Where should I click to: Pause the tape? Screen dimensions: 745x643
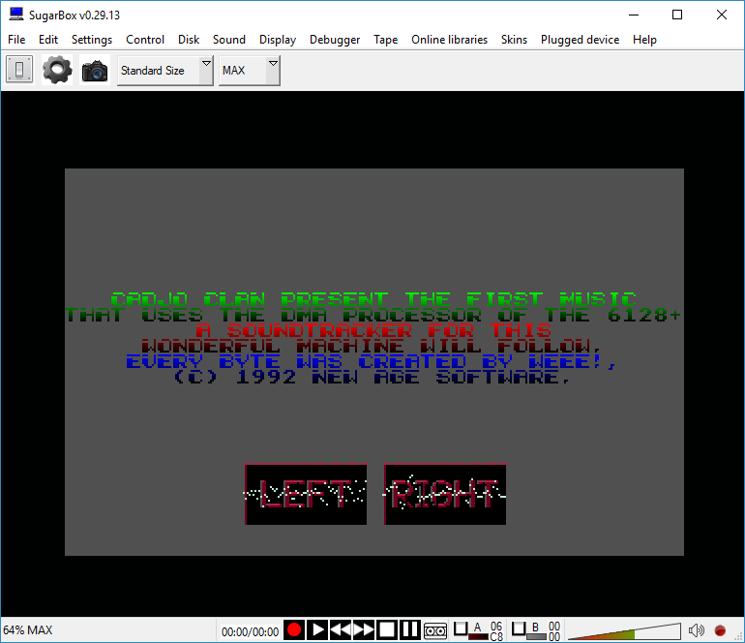409,630
